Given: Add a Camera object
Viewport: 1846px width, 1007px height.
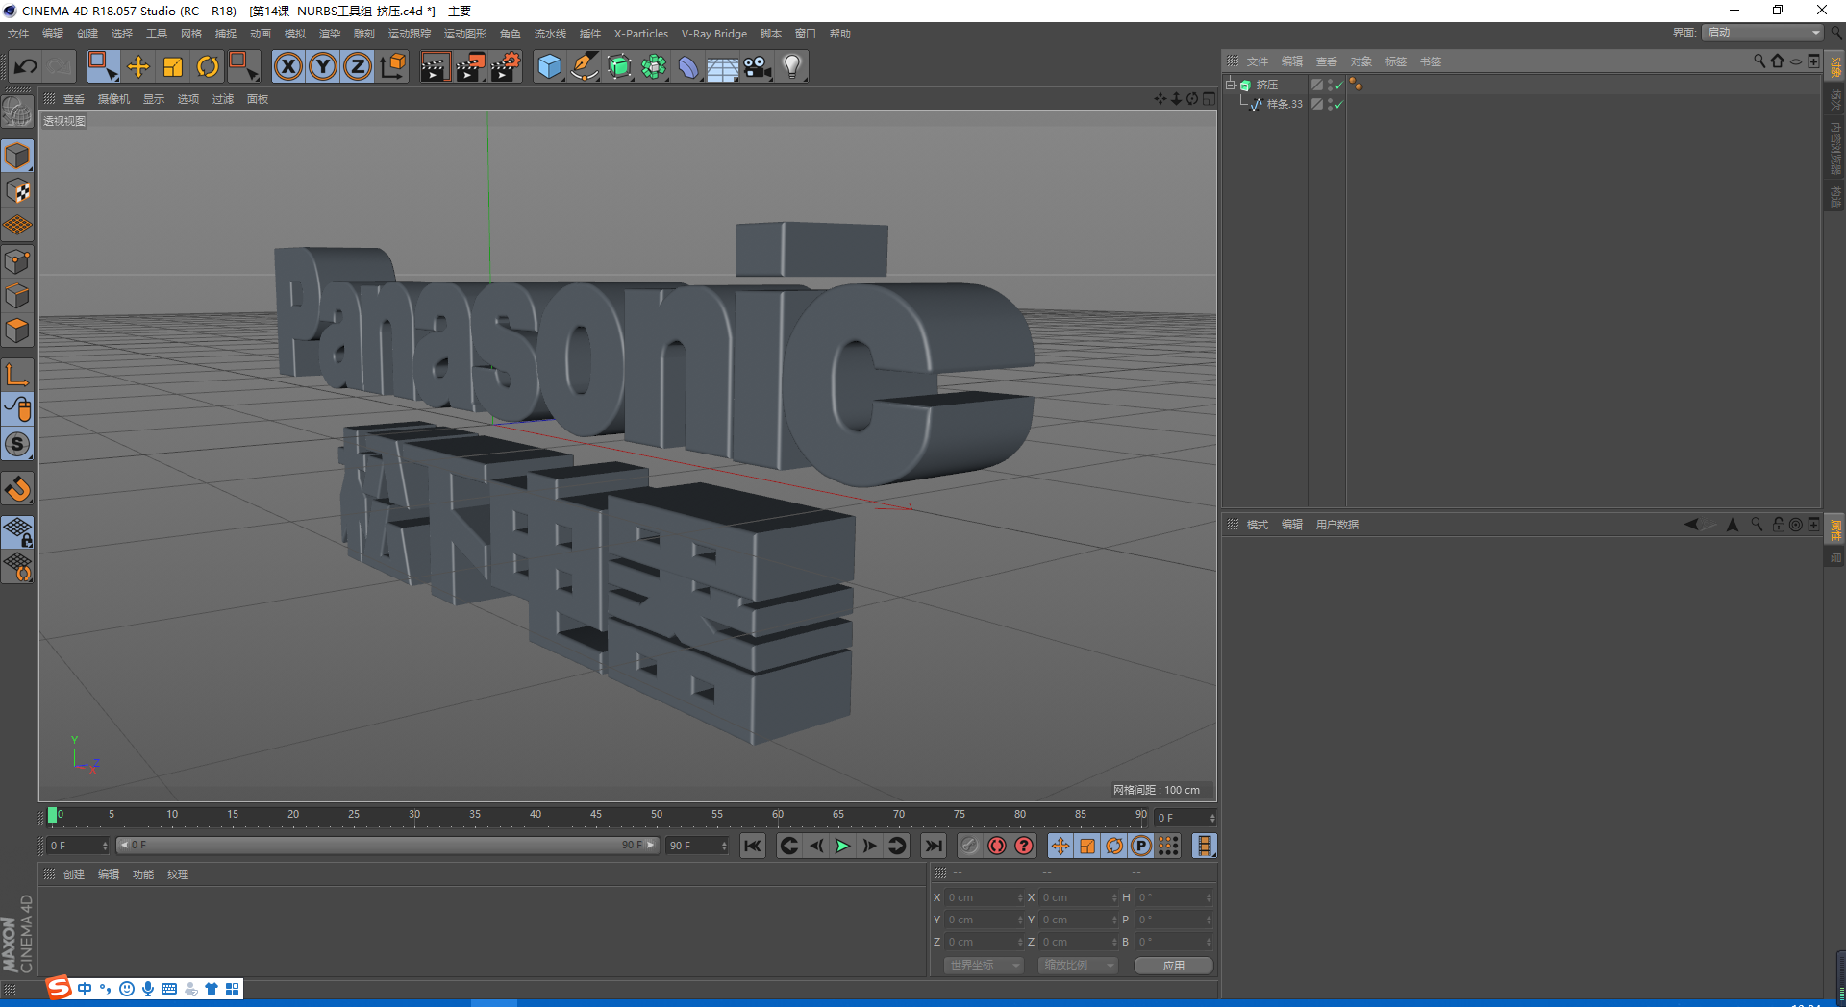Looking at the screenshot, I should click(x=758, y=66).
